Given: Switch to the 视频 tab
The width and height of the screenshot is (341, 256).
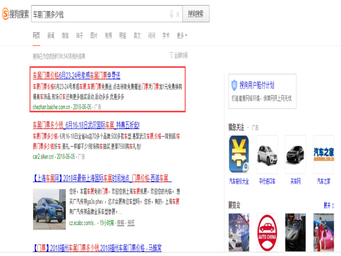Looking at the screenshot, I should (108, 35).
